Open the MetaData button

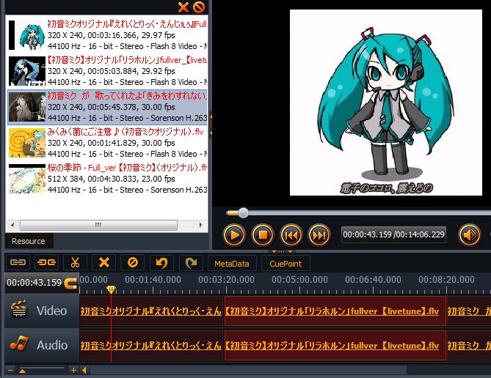pyautogui.click(x=232, y=263)
